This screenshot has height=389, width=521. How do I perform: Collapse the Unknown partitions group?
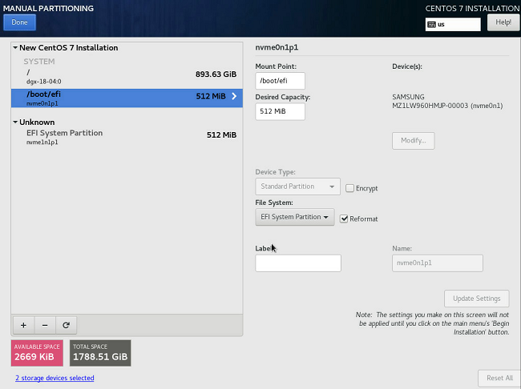(x=15, y=122)
